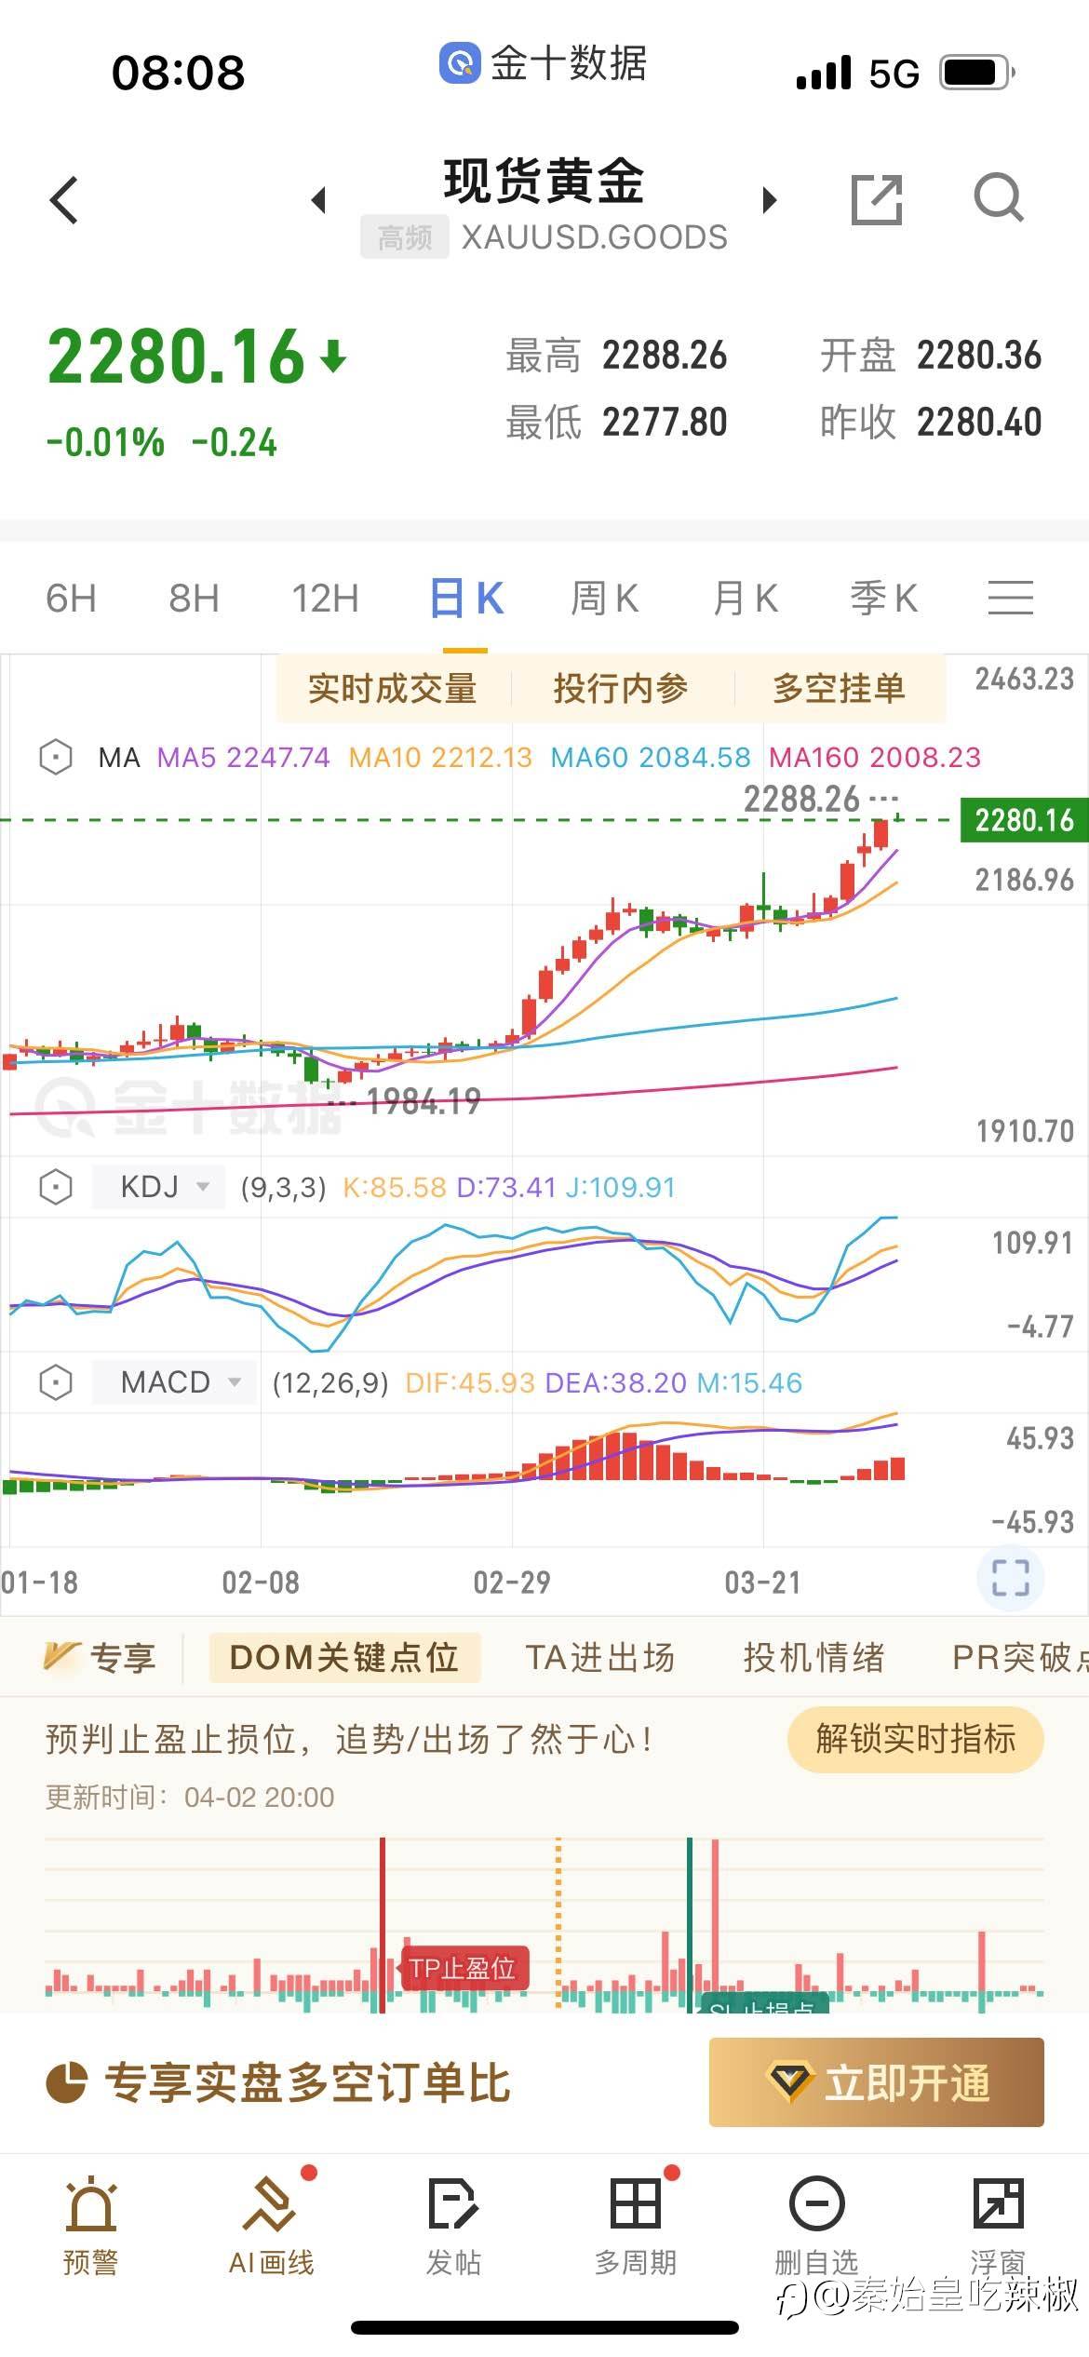This screenshot has height=2357, width=1089.
Task: Open the share/export icon
Action: click(x=877, y=199)
